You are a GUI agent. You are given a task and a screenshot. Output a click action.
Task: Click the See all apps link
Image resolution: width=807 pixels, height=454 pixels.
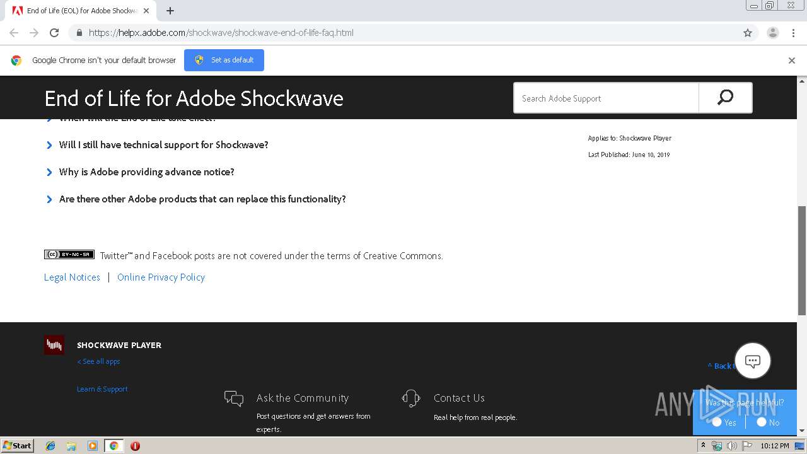tap(98, 361)
